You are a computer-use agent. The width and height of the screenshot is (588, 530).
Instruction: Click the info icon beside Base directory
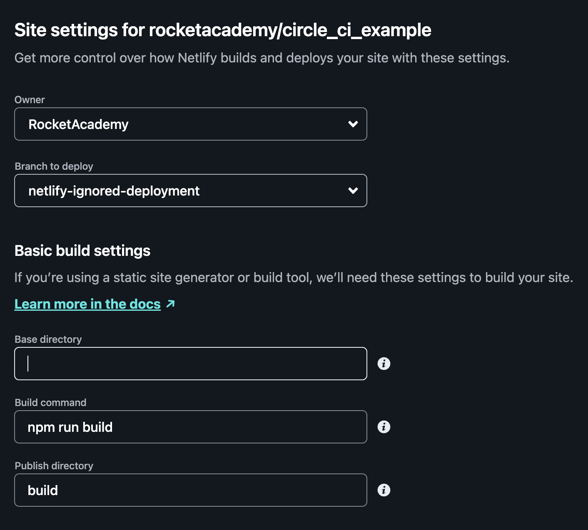384,364
